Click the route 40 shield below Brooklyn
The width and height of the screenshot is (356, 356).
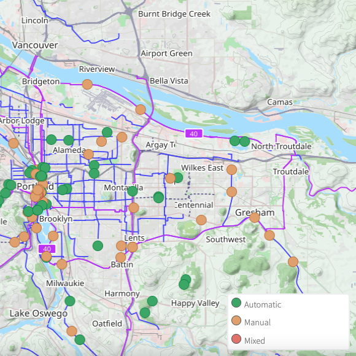pyautogui.click(x=47, y=249)
